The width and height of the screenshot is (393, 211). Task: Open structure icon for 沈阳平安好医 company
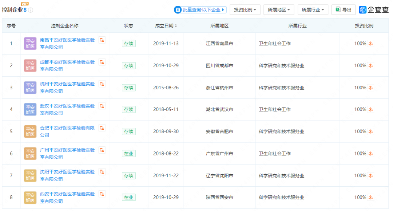[102, 172]
